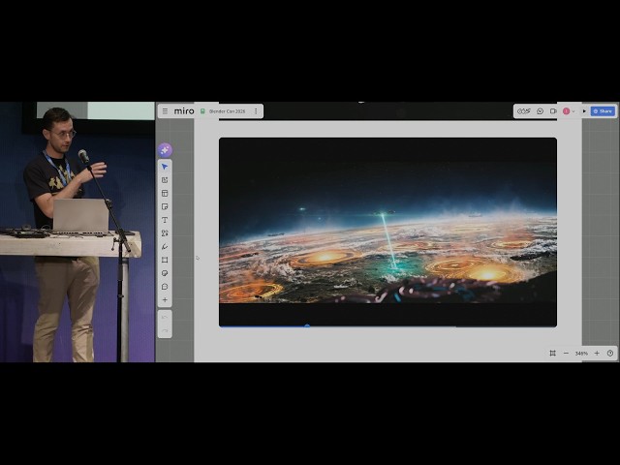Open the Miro AI sparkle button
This screenshot has width=620, height=465.
[x=165, y=150]
